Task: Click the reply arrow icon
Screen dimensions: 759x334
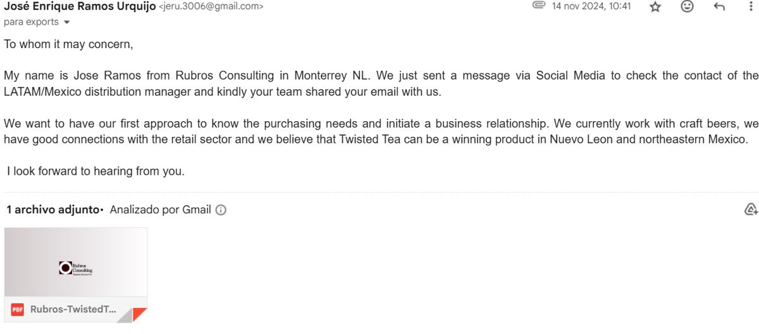Action: click(719, 6)
